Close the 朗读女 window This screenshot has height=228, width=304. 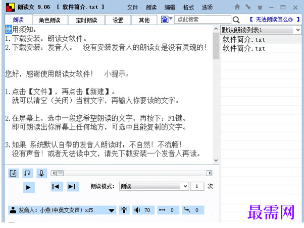pyautogui.click(x=295, y=8)
